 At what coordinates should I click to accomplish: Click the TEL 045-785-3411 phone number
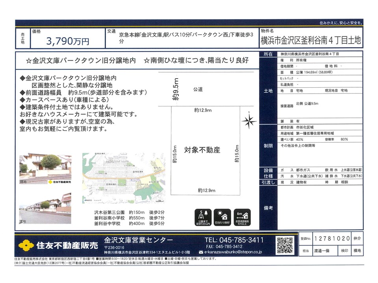(x=234, y=240)
